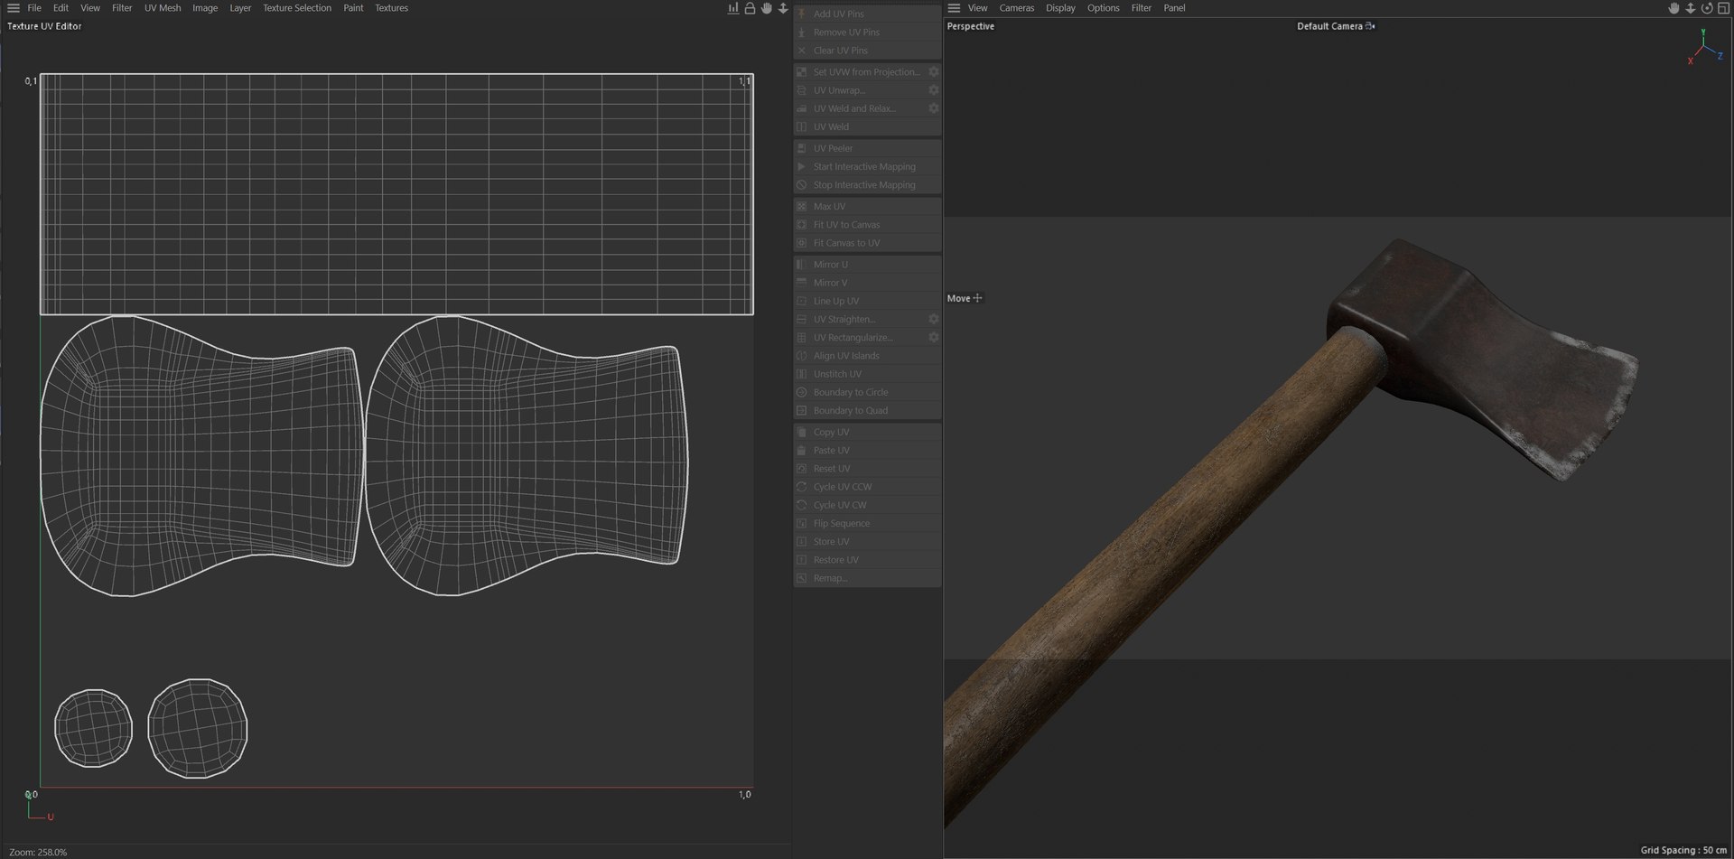Image resolution: width=1734 pixels, height=859 pixels.
Task: Click the Mirror U command
Action: tap(867, 265)
